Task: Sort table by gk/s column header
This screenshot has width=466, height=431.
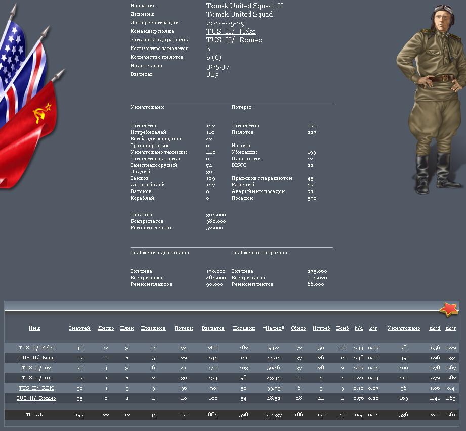Action: pos(450,328)
